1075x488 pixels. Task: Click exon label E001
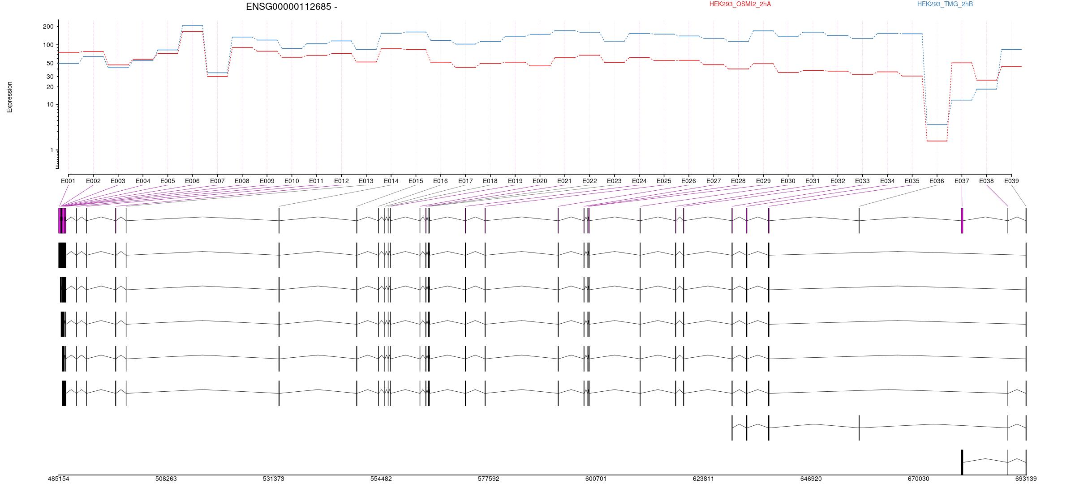tap(68, 181)
